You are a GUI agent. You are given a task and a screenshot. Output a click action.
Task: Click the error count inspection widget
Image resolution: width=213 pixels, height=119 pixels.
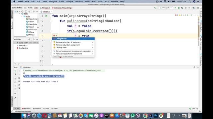177,15
